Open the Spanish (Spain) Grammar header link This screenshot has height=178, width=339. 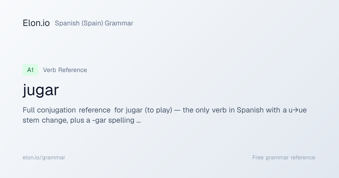94,23
